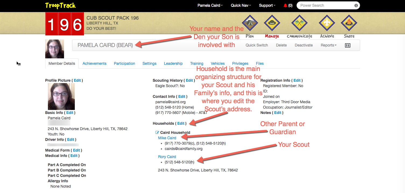Screen dimensions: 405x193
Task: Open Rory Caird's profile link
Action: pos(167,157)
